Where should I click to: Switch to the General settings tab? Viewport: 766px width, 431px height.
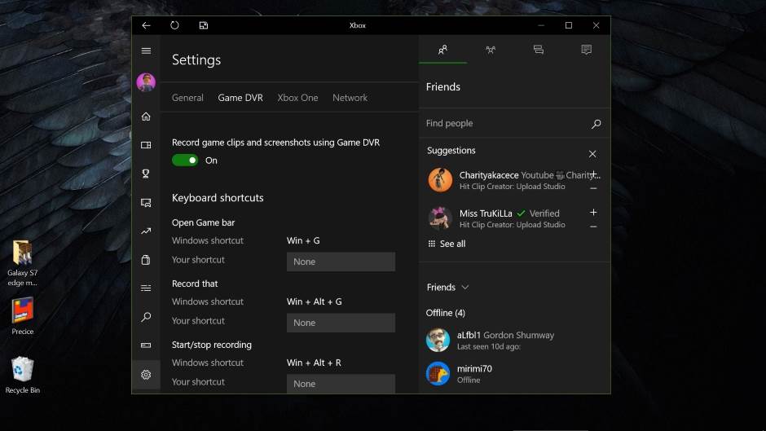pyautogui.click(x=187, y=98)
